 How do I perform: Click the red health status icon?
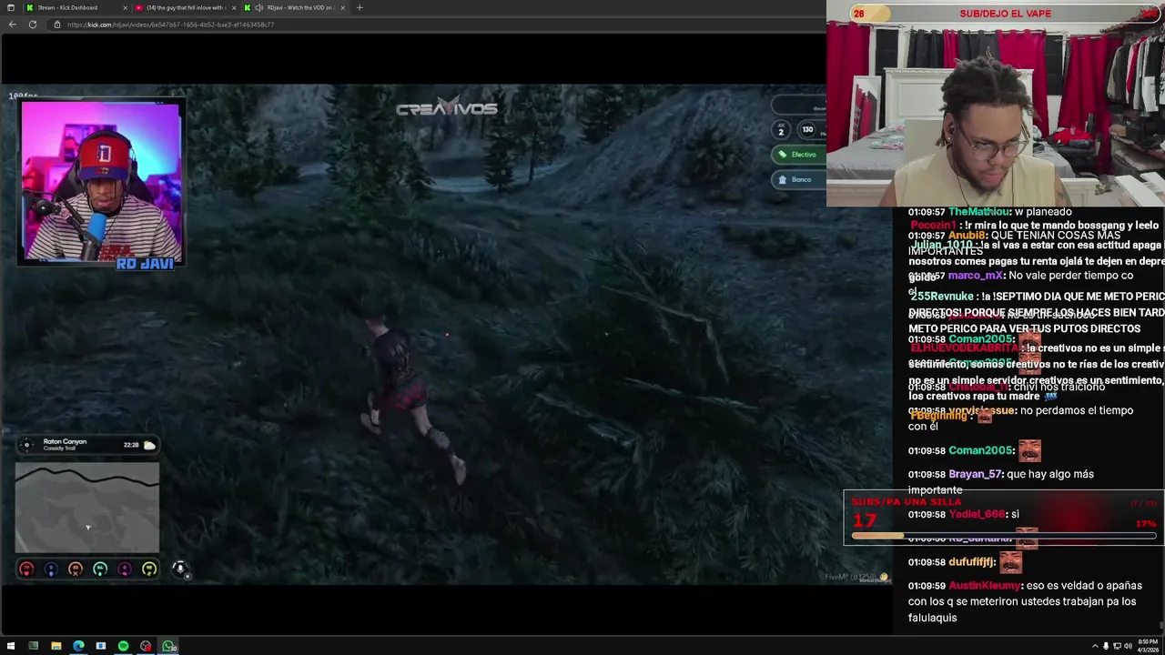pyautogui.click(x=26, y=569)
